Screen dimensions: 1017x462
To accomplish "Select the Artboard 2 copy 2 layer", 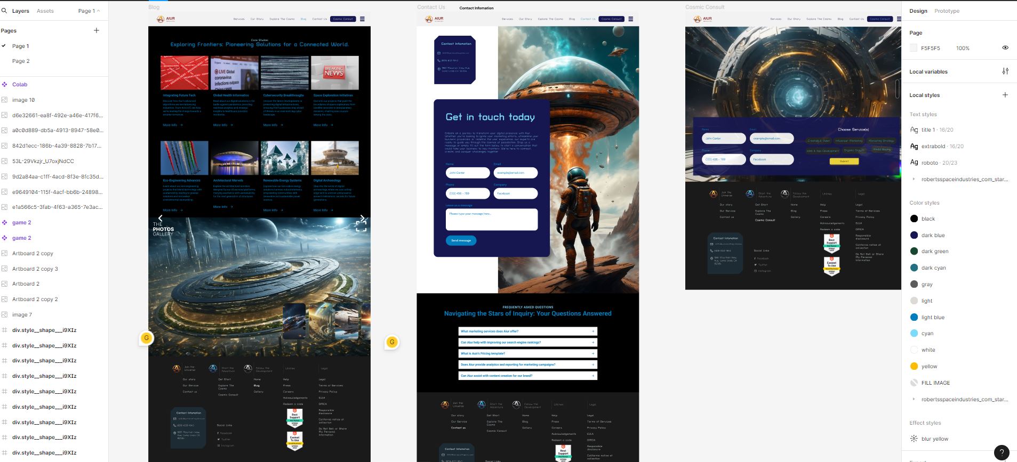I will click(x=35, y=299).
